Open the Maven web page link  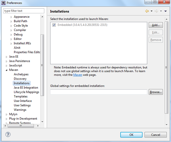tap(78, 75)
